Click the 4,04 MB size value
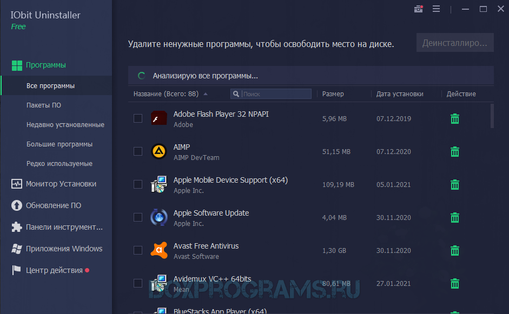This screenshot has width=509, height=314. 334,217
